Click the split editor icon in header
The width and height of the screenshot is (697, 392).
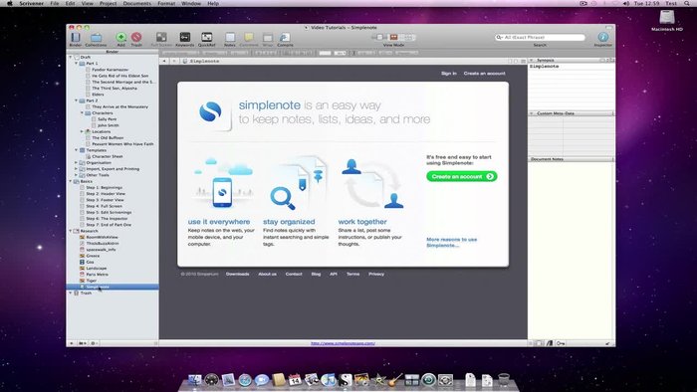pyautogui.click(x=523, y=61)
